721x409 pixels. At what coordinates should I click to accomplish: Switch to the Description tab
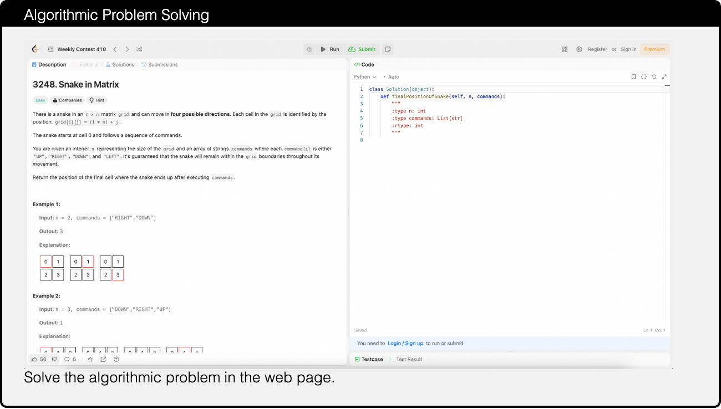pos(49,65)
